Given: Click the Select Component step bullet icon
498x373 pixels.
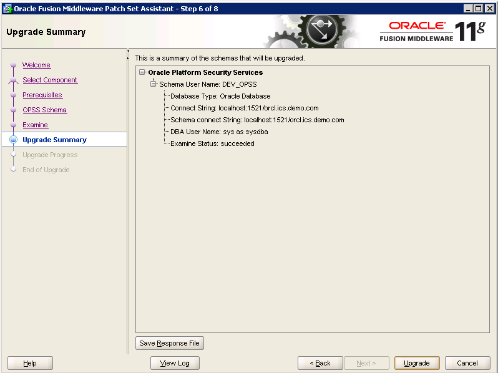Looking at the screenshot, I should tap(13, 80).
